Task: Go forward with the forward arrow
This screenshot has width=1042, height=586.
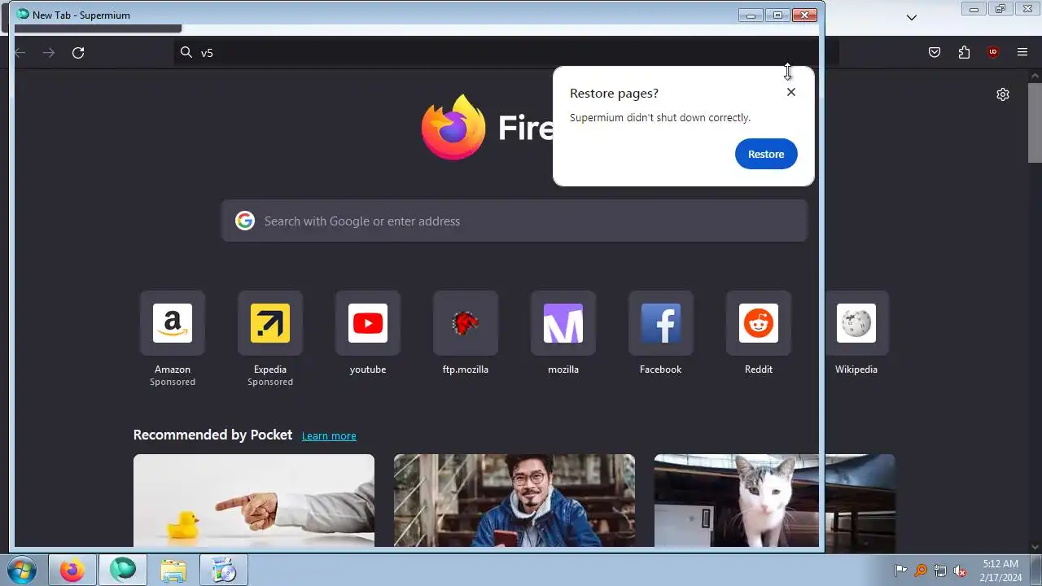Action: coord(49,53)
